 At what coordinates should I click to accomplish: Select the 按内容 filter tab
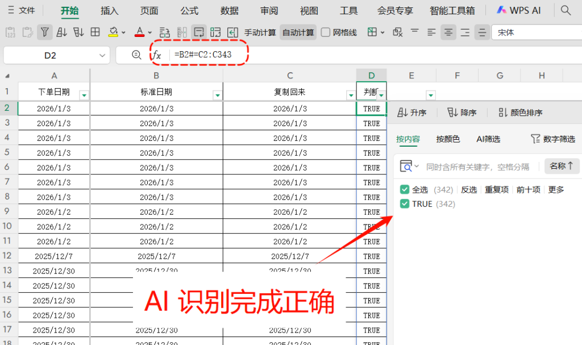coord(408,139)
